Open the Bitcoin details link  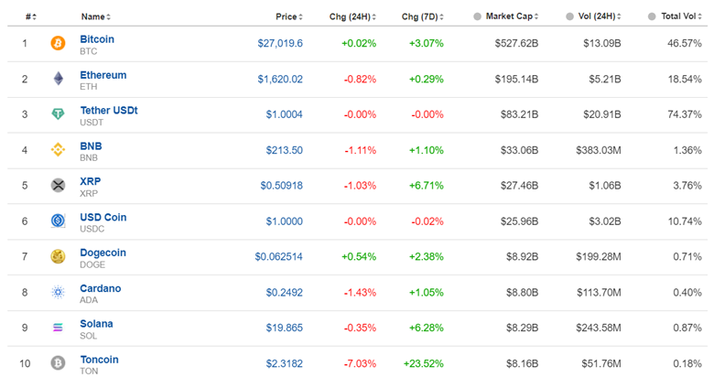(97, 39)
